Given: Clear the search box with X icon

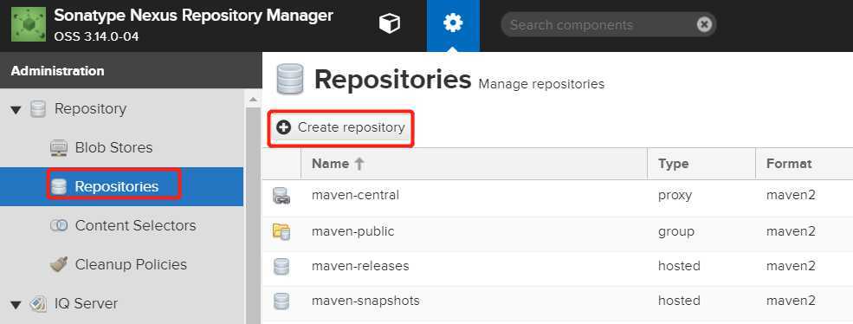Looking at the screenshot, I should (704, 24).
